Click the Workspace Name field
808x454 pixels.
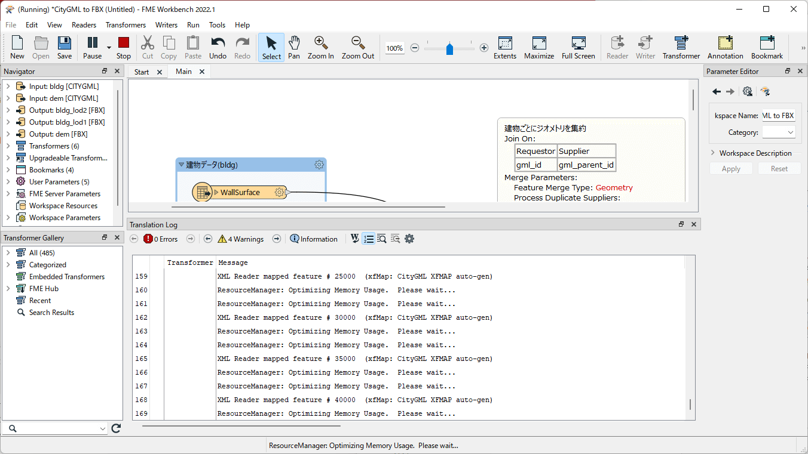click(779, 116)
